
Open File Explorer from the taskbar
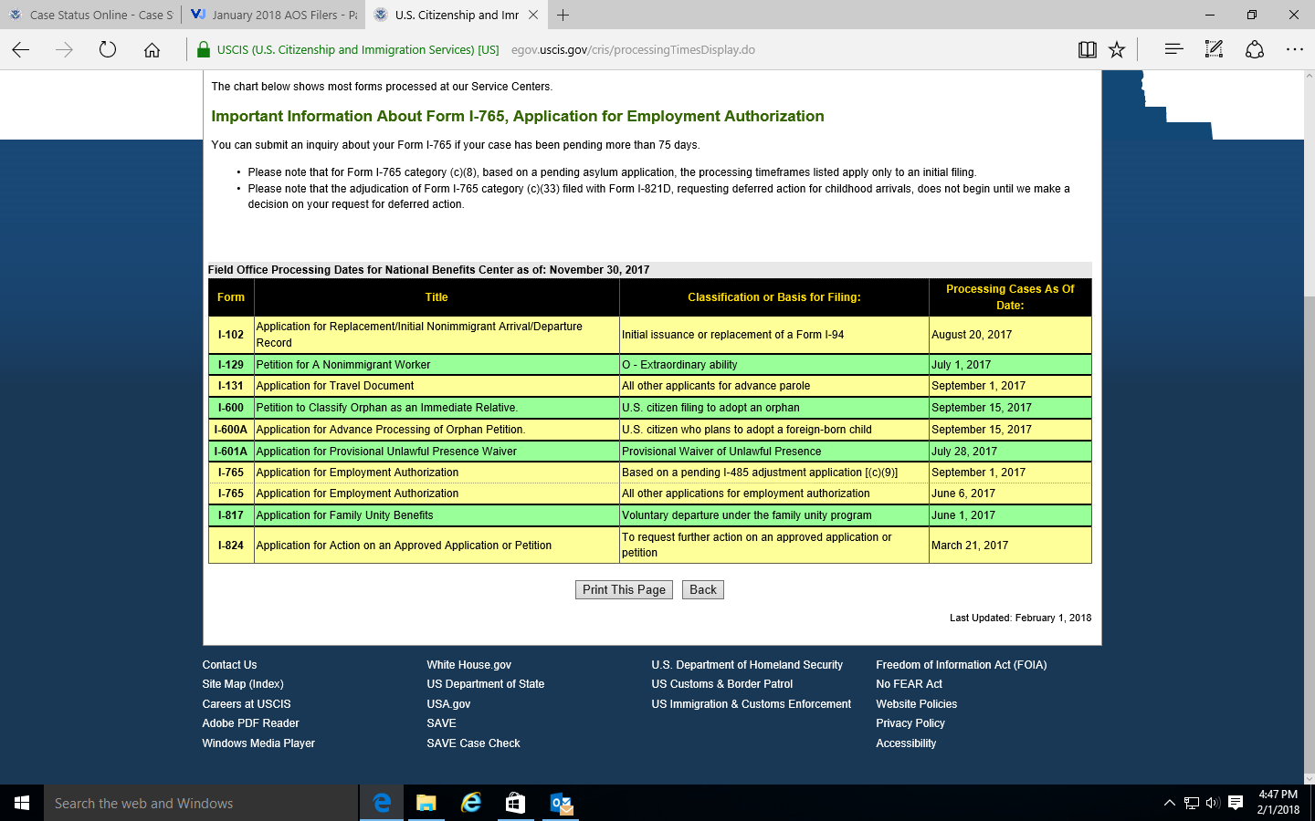pos(426,803)
